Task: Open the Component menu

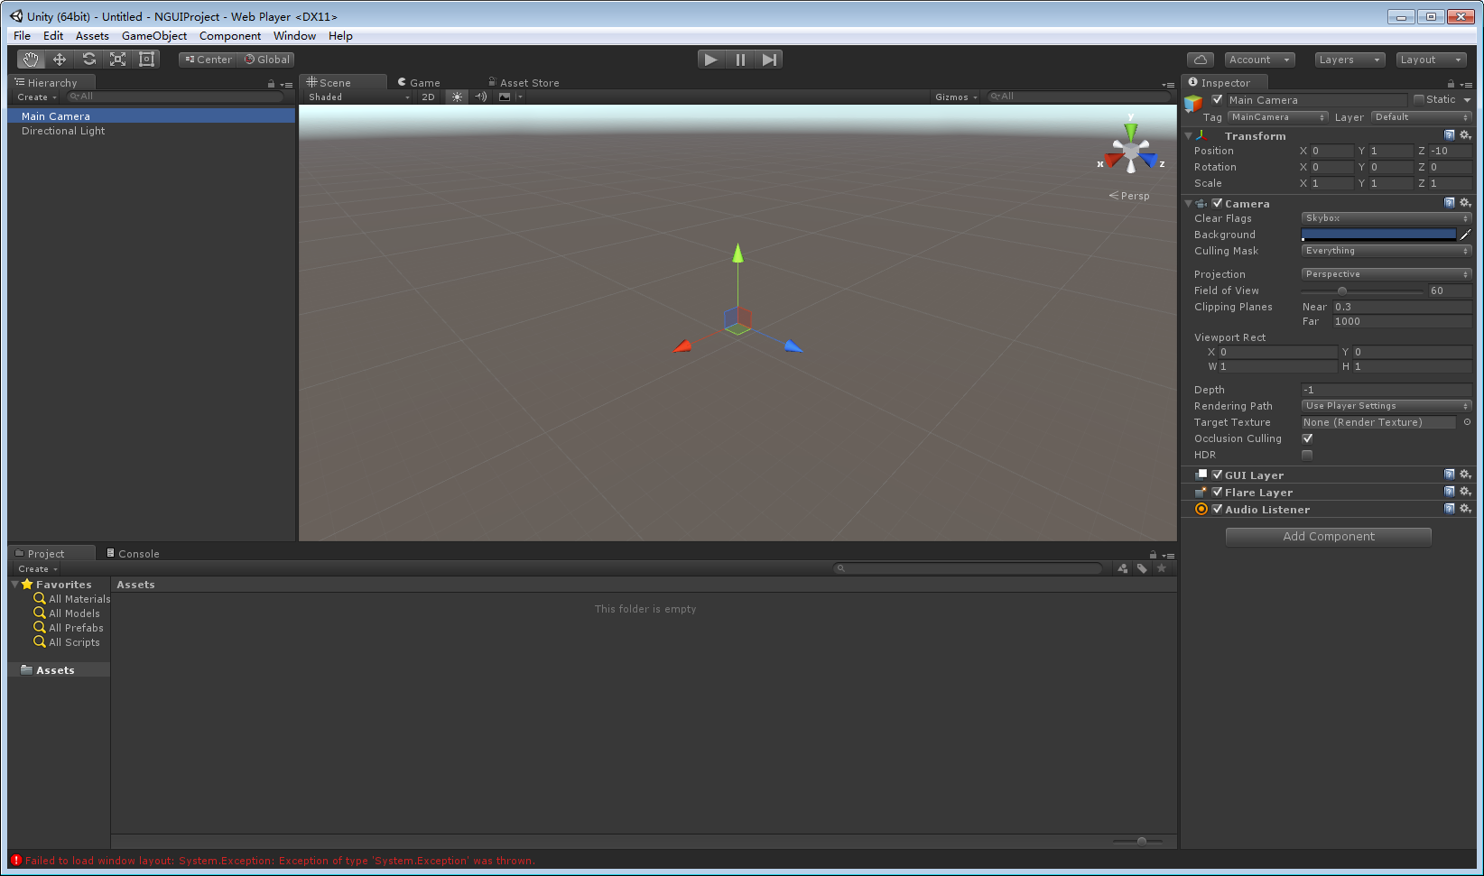Action: pyautogui.click(x=230, y=36)
